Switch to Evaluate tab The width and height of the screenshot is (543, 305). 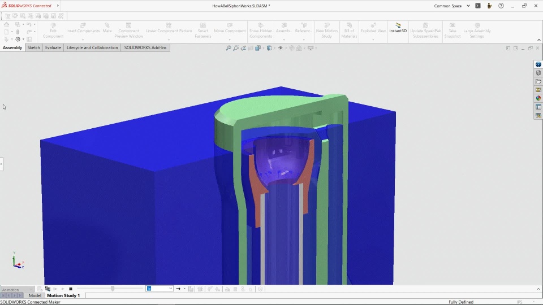(53, 47)
